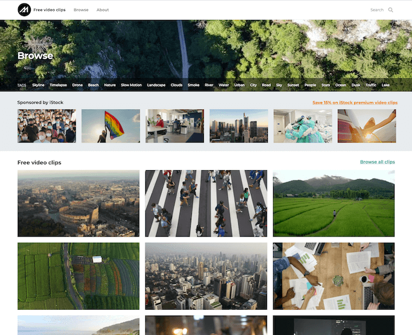Open the hazy city skyscrapers clip

206,276
